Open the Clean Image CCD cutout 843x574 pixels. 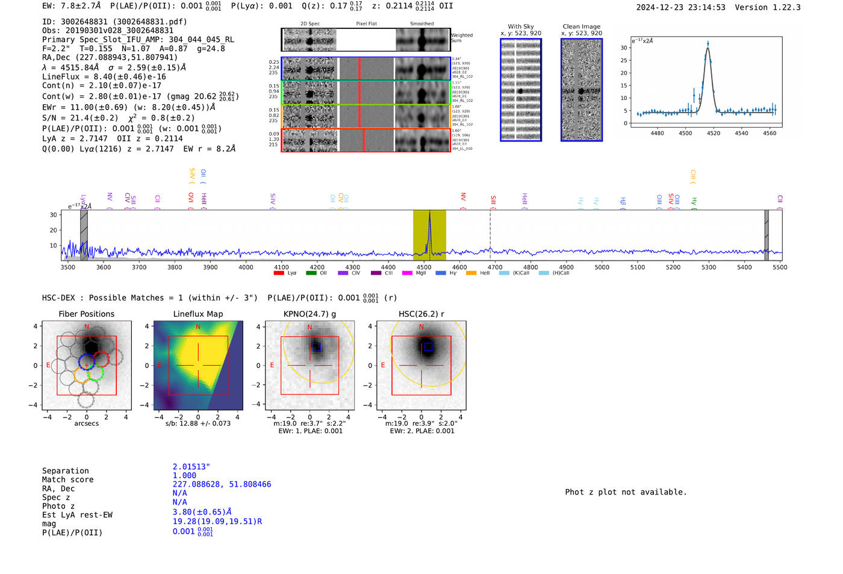[x=582, y=90]
